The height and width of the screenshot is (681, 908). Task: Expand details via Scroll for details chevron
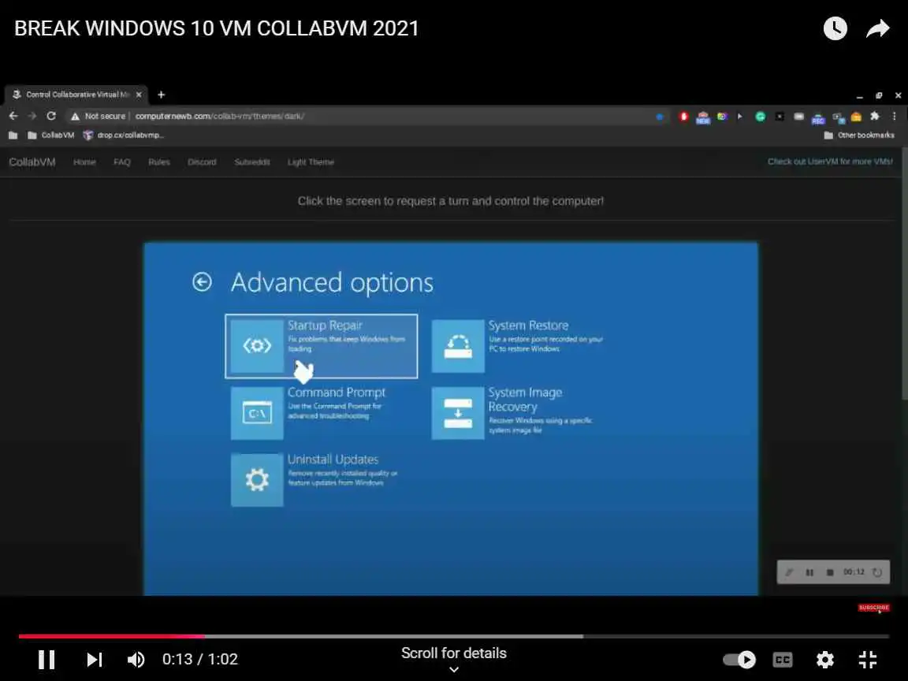pos(454,669)
